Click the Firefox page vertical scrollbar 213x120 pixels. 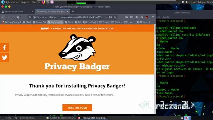coord(155,69)
